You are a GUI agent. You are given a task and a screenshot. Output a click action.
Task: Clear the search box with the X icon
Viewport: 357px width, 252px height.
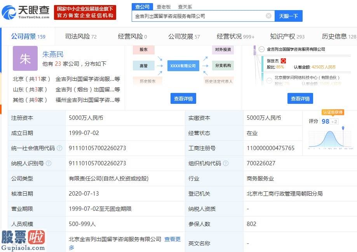(269, 16)
